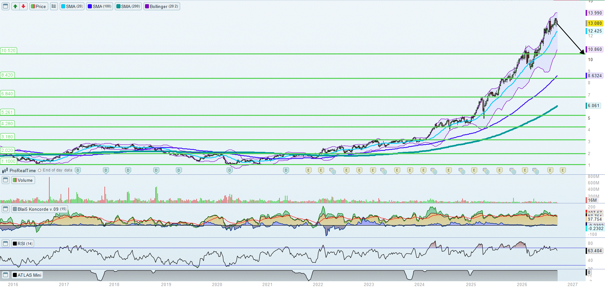Click the red down arrow icon
This screenshot has height=287, width=605.
24,6
